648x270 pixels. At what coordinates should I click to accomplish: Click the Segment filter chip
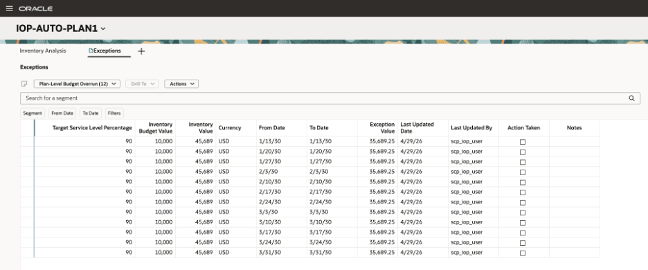tap(33, 113)
